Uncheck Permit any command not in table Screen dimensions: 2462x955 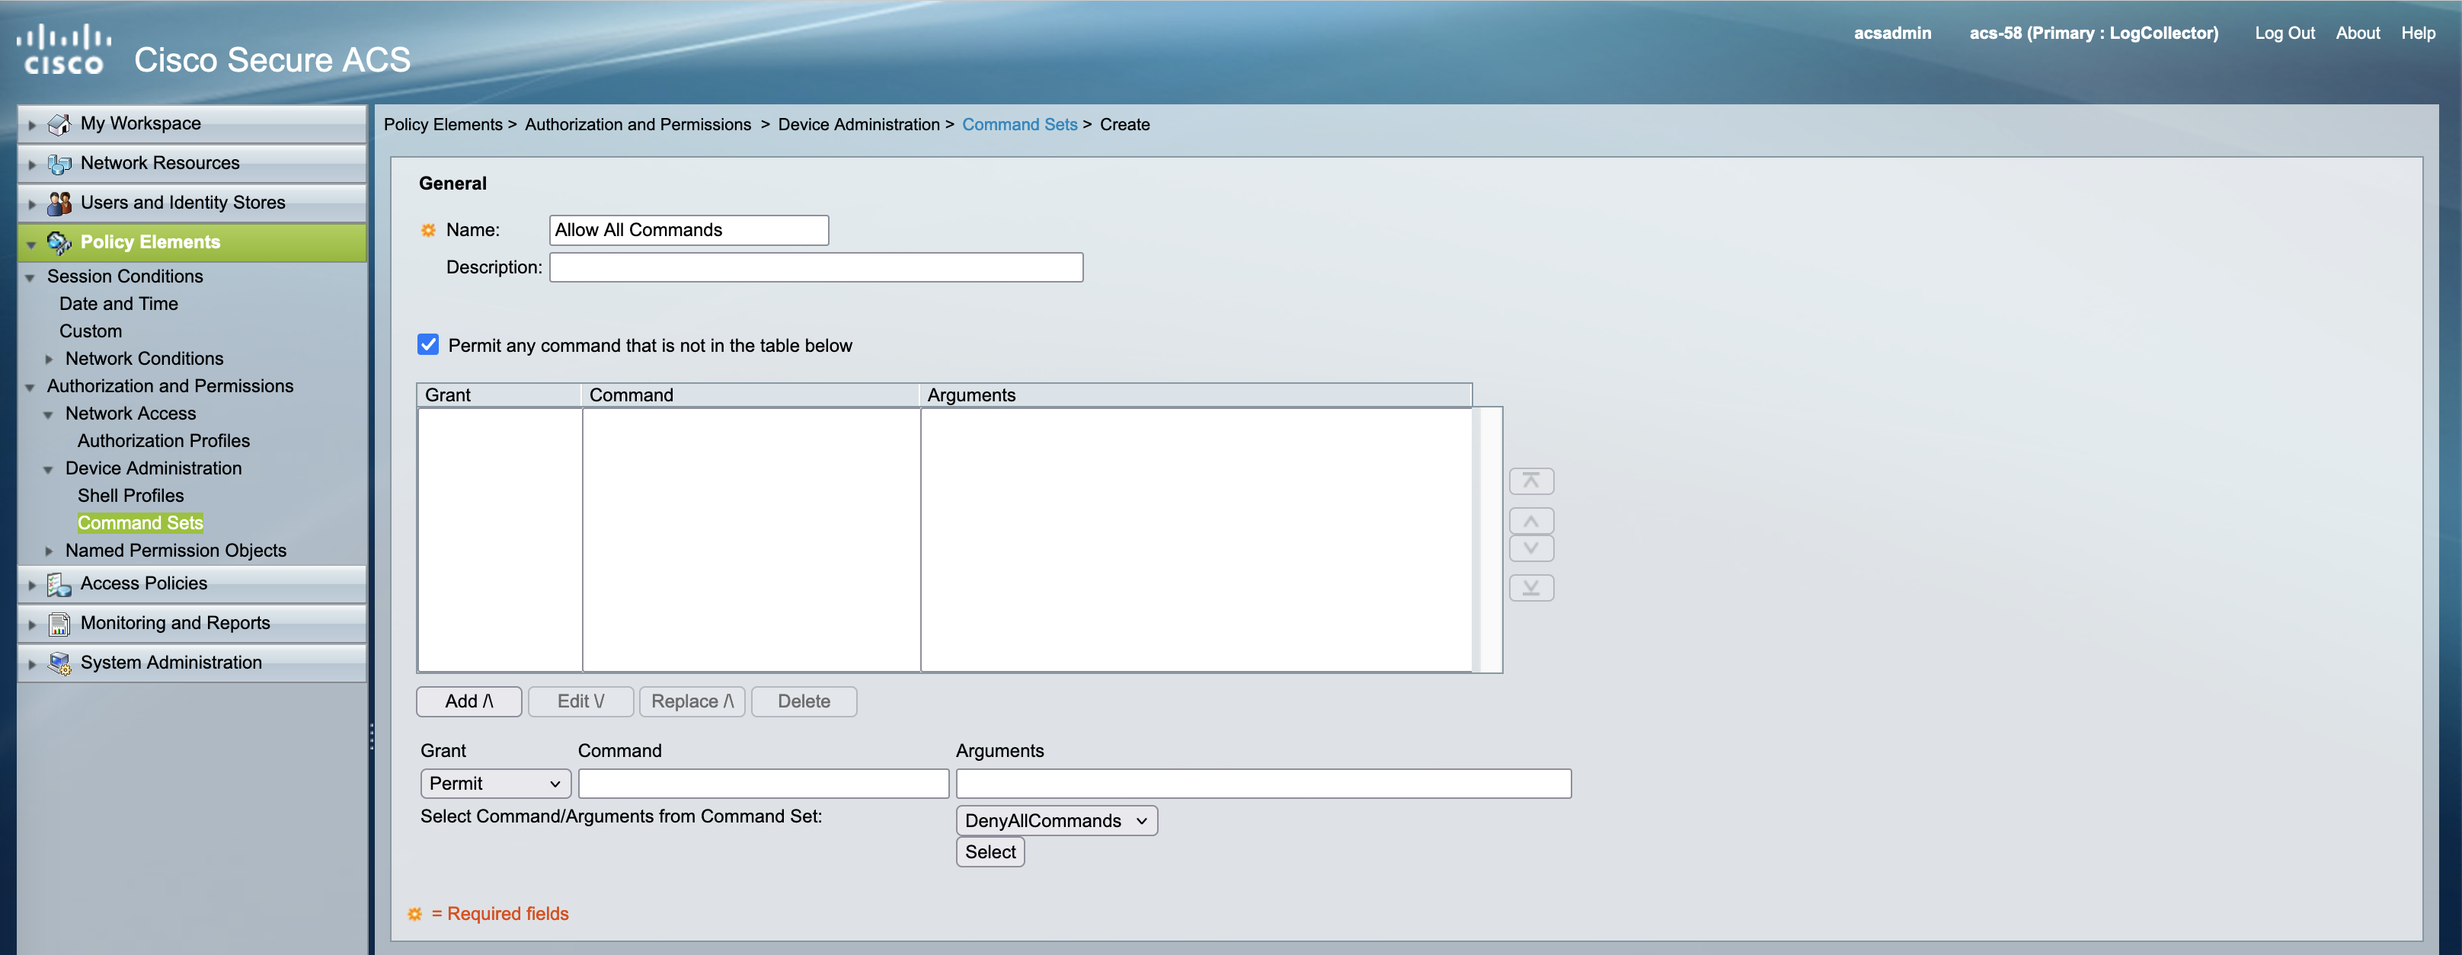pos(428,345)
